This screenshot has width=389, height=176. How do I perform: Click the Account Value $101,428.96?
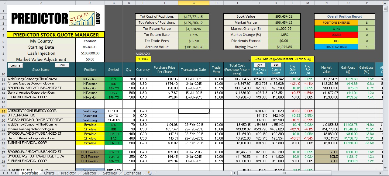(194, 47)
